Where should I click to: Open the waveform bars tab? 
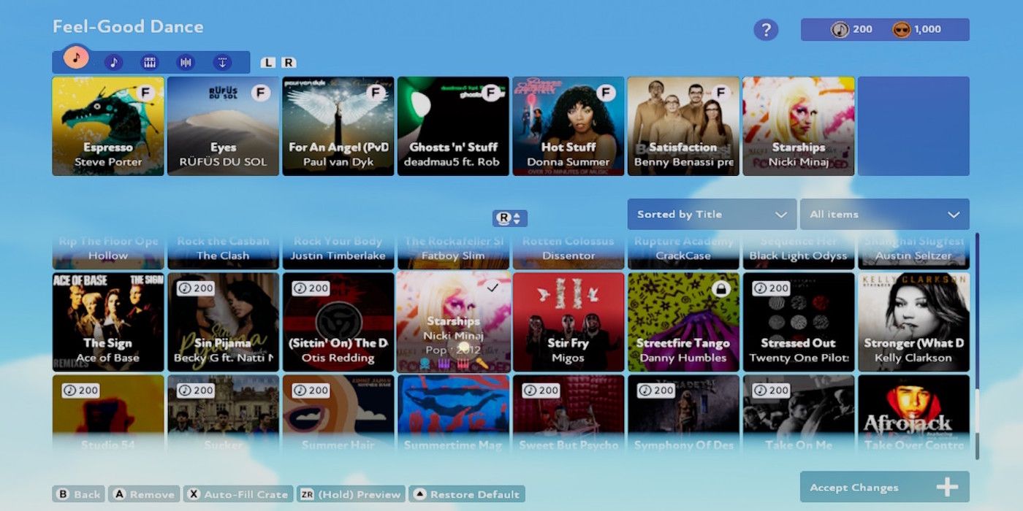click(x=186, y=62)
